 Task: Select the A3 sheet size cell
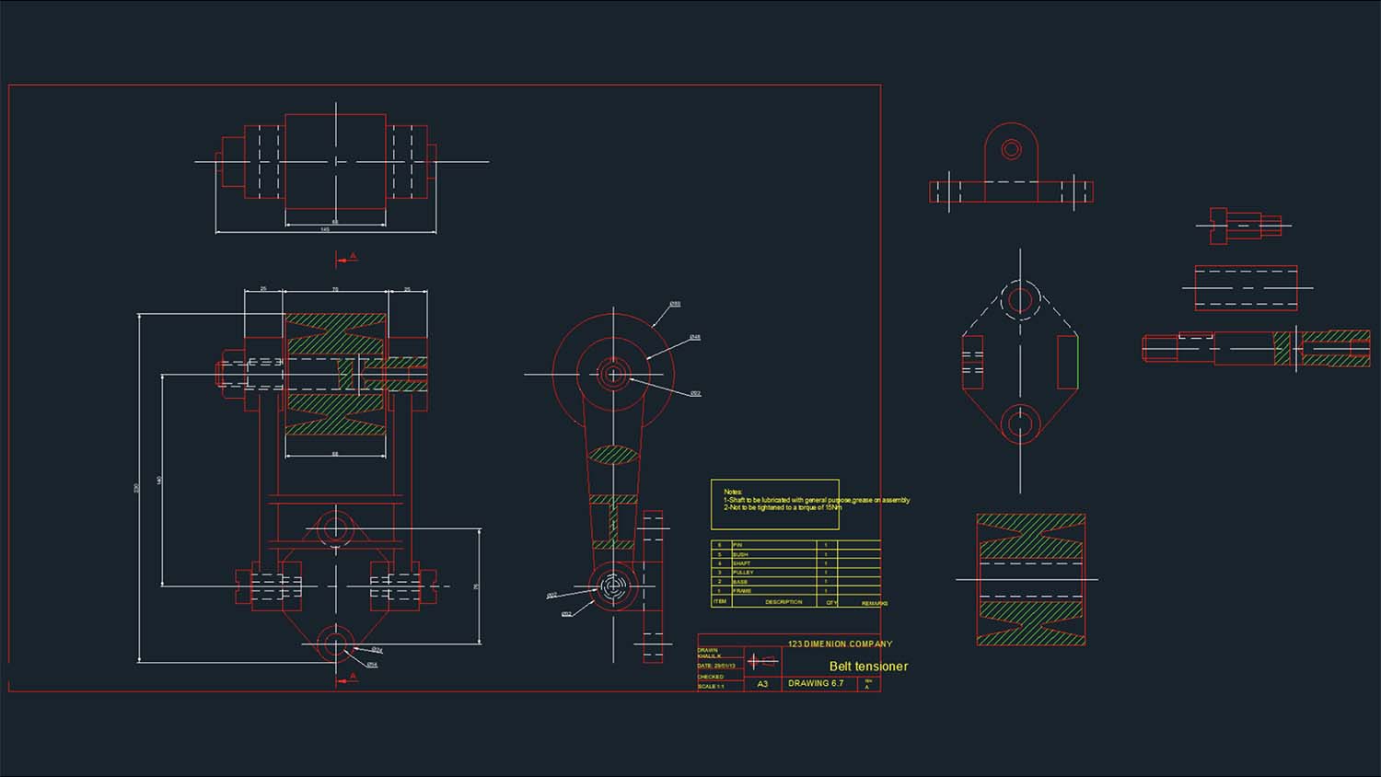(762, 684)
